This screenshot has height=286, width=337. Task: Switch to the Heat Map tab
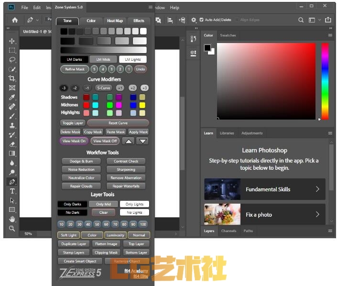point(115,21)
